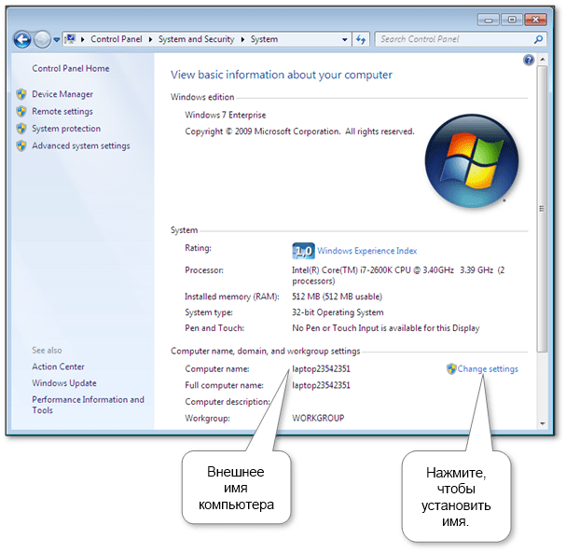Click Change settings link
Viewport: 566px width, 553px height.
click(x=488, y=369)
